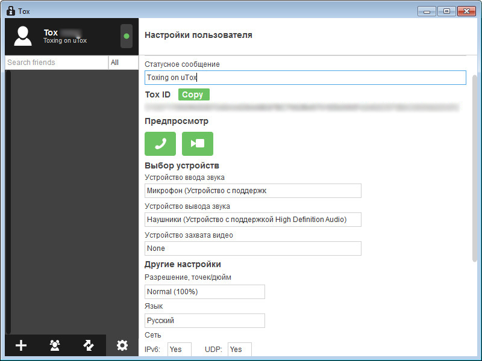482x361 pixels.
Task: Click the friends list scrollbar
Action: pyautogui.click(x=8, y=202)
